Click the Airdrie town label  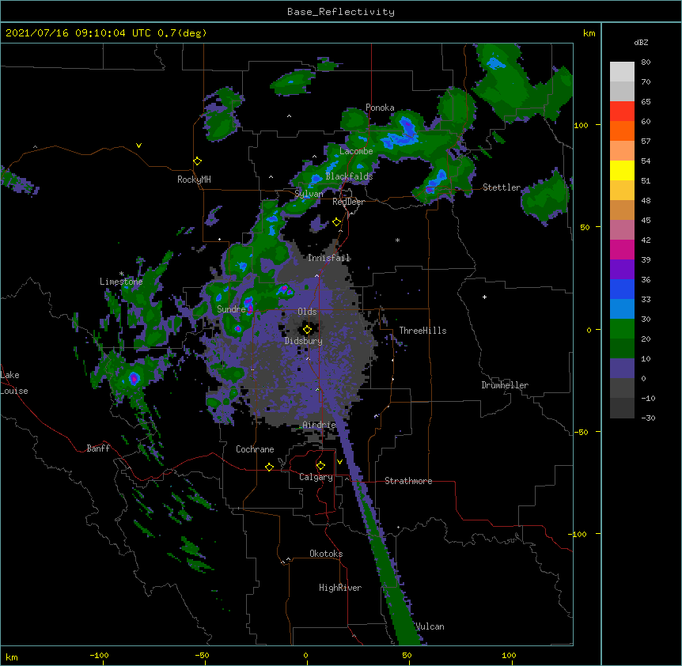[319, 425]
